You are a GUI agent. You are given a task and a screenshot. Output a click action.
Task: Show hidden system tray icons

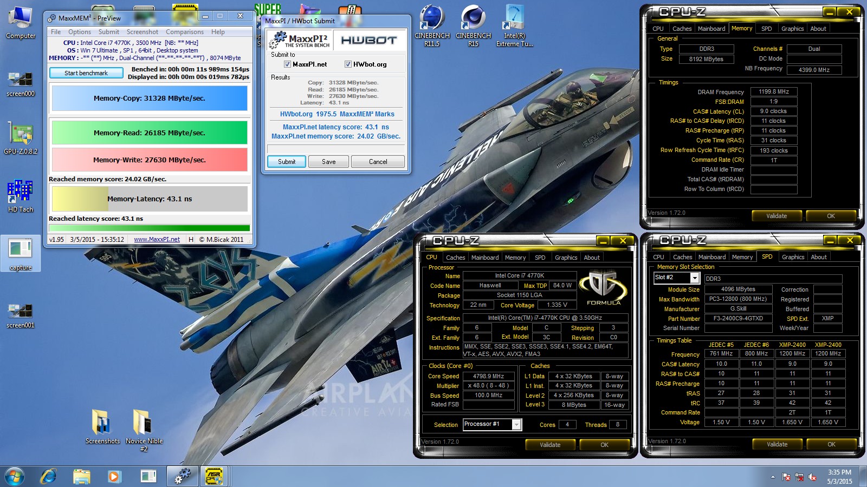point(773,477)
